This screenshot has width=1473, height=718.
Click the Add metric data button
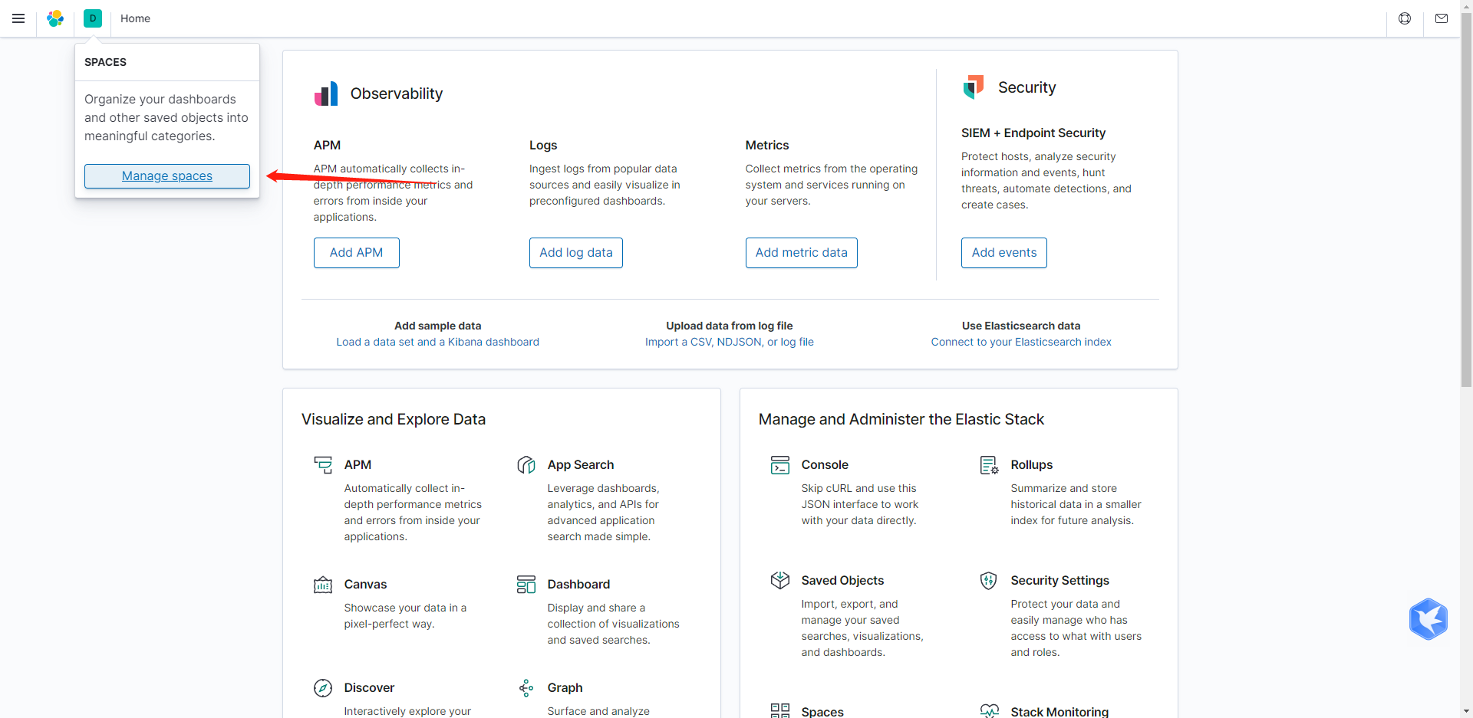click(802, 253)
